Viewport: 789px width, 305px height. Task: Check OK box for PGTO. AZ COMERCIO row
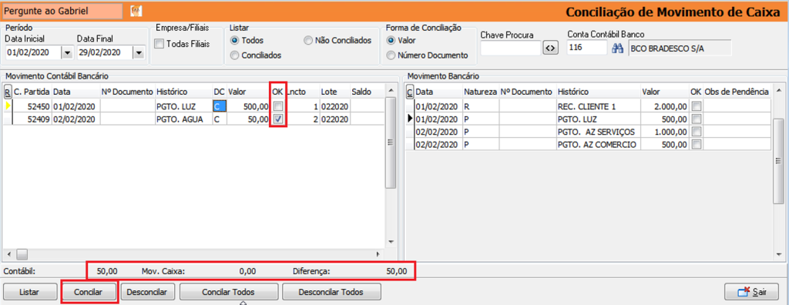pos(697,145)
